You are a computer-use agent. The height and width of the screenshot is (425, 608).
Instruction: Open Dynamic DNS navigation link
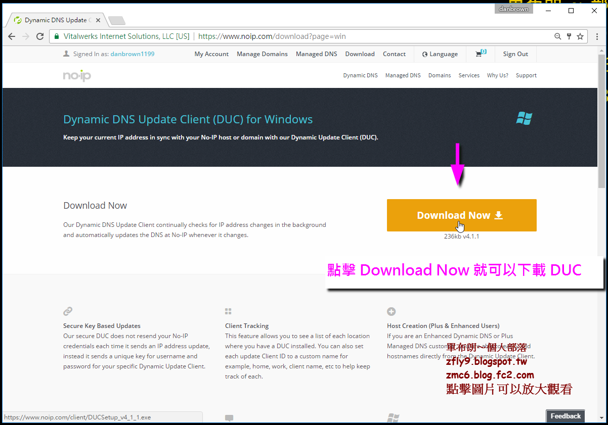pos(360,75)
